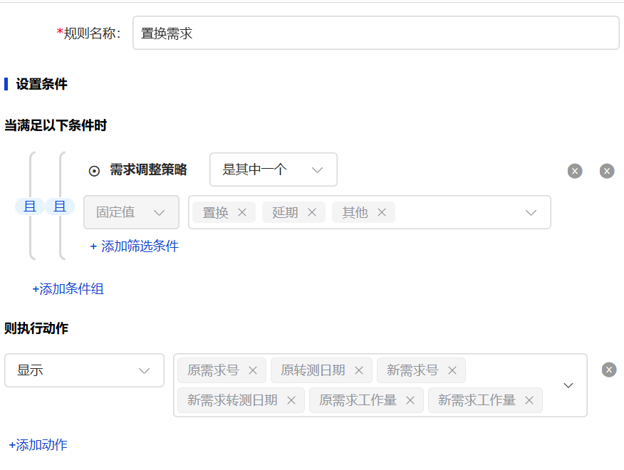Delete the entire condition group
Image resolution: width=624 pixels, height=470 pixels.
pyautogui.click(x=607, y=171)
